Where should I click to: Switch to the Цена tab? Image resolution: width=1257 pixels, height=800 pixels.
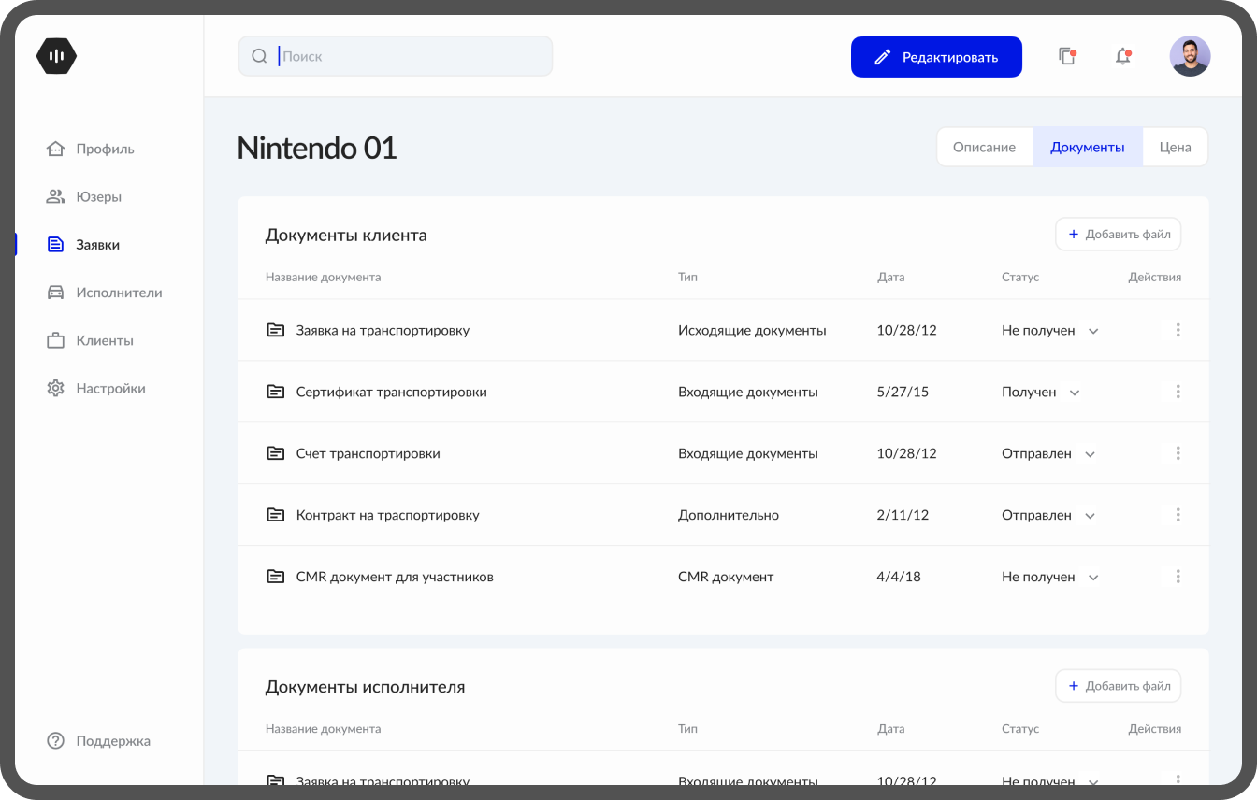tap(1175, 148)
